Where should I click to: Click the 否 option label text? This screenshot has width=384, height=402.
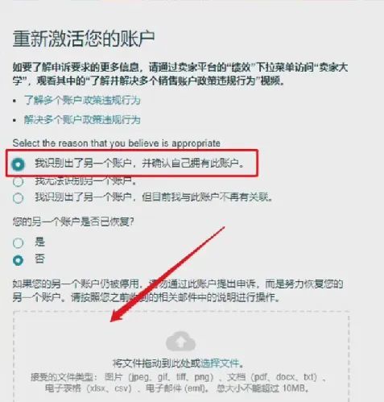click(39, 259)
